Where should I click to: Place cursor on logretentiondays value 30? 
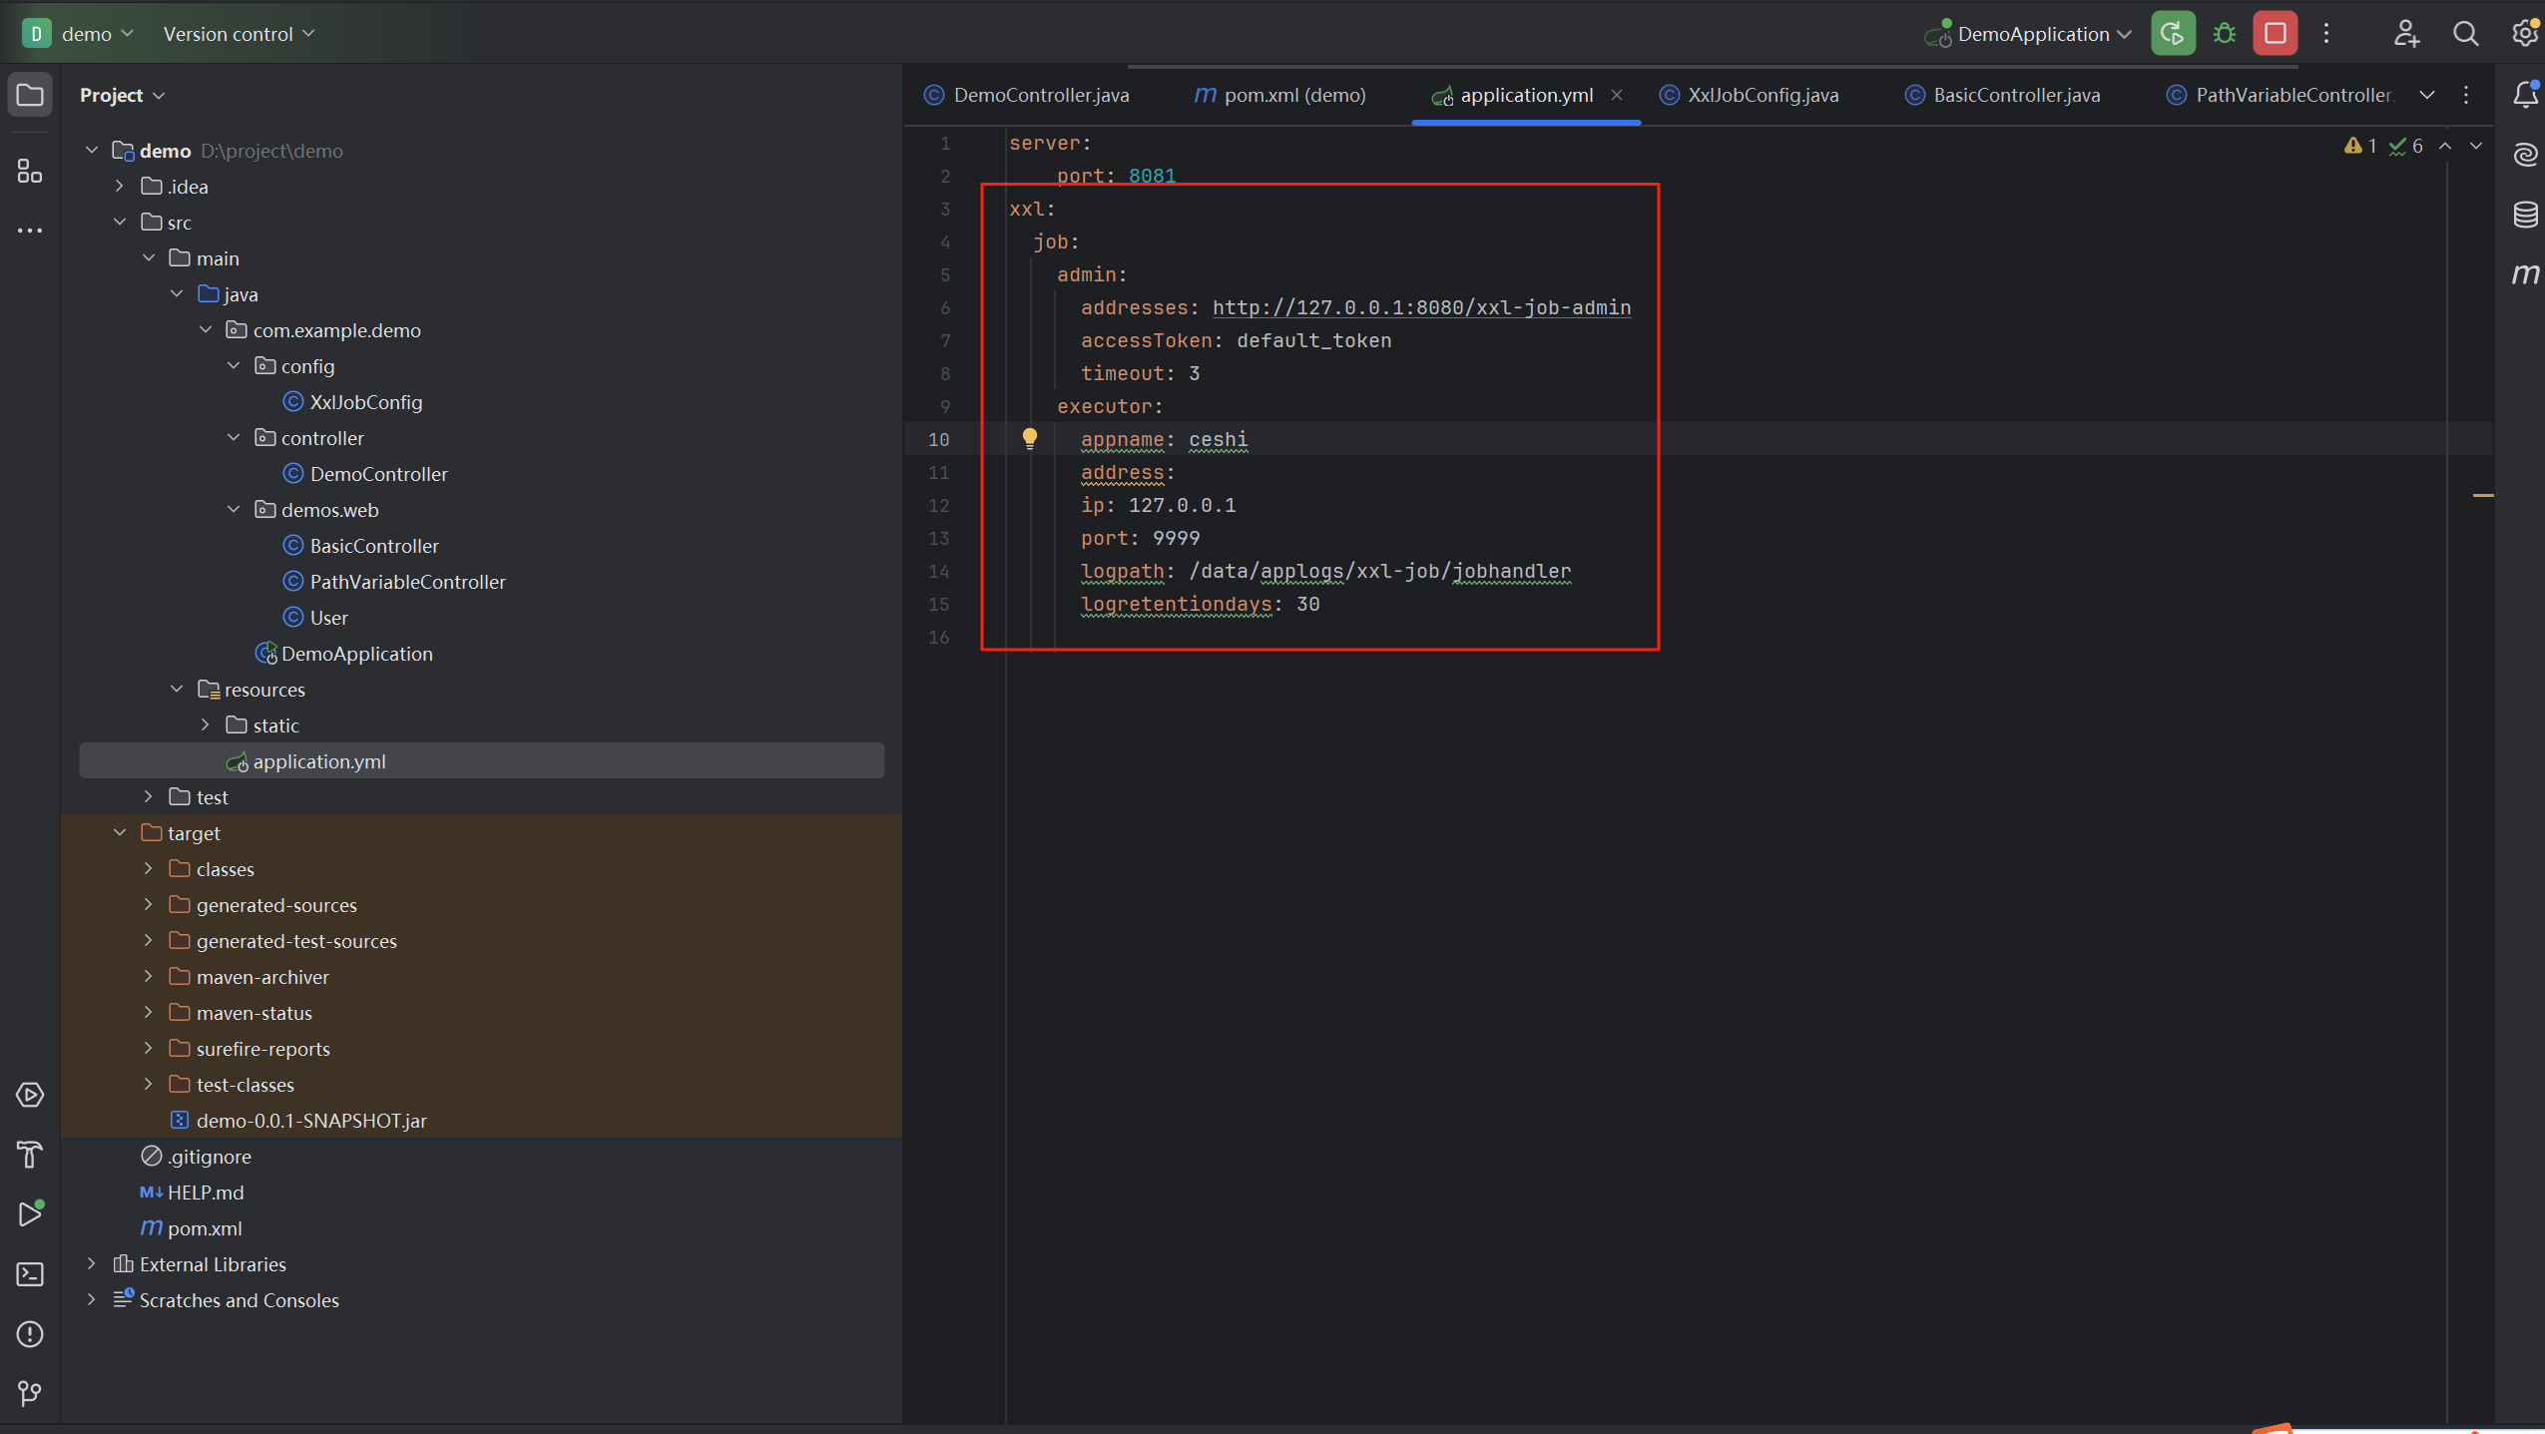[1308, 604]
